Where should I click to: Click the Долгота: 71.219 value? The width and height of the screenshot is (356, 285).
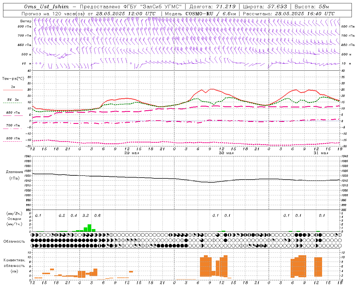[x=213, y=7]
